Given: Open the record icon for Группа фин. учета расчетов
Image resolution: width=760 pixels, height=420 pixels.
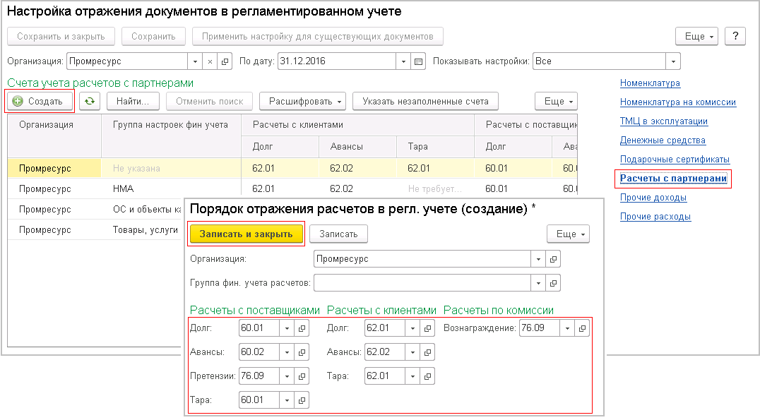Looking at the screenshot, I should (553, 283).
